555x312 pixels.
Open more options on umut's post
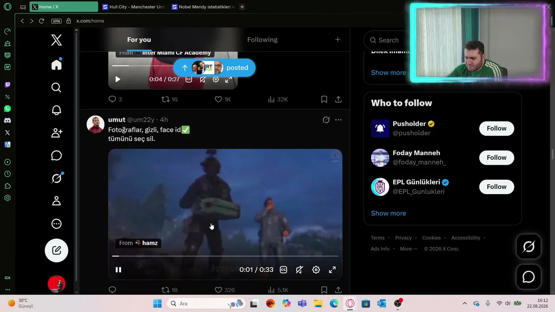point(338,120)
